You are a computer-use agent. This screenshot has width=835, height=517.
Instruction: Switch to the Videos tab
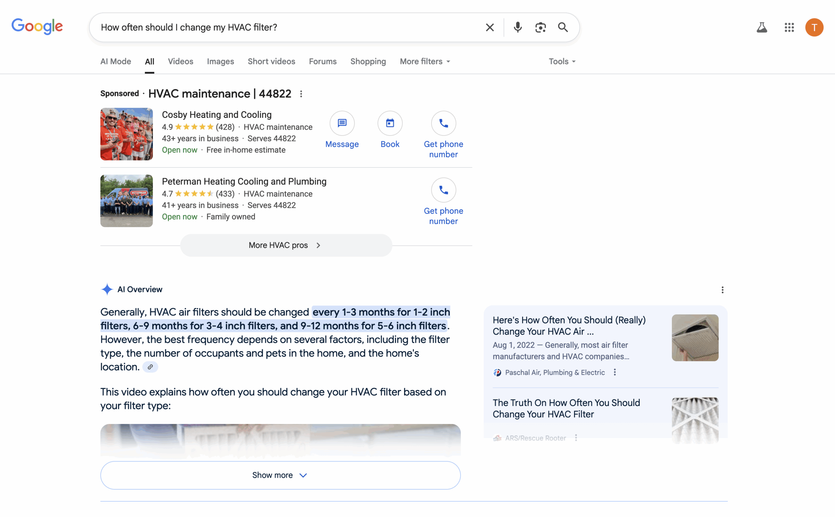(x=180, y=62)
